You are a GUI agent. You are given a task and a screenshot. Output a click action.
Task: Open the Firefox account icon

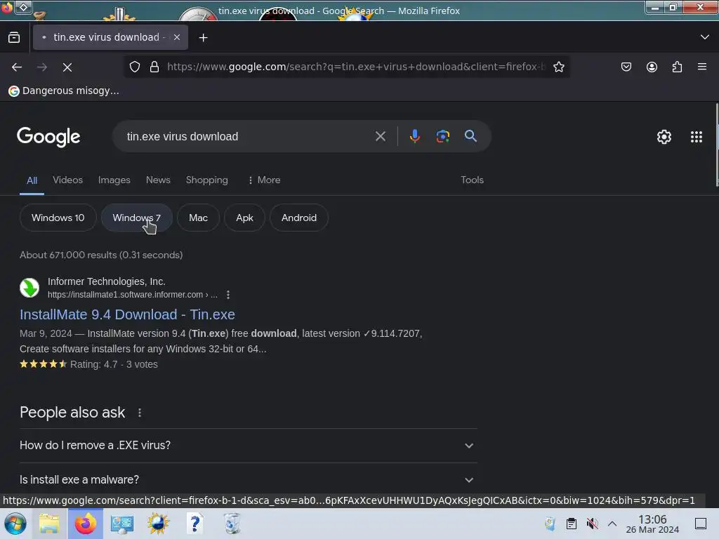652,67
